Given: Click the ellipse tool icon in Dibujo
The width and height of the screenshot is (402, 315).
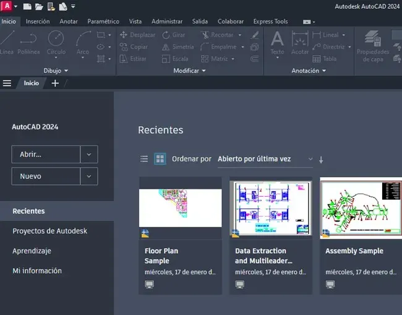Looking at the screenshot, I should click(x=100, y=47).
